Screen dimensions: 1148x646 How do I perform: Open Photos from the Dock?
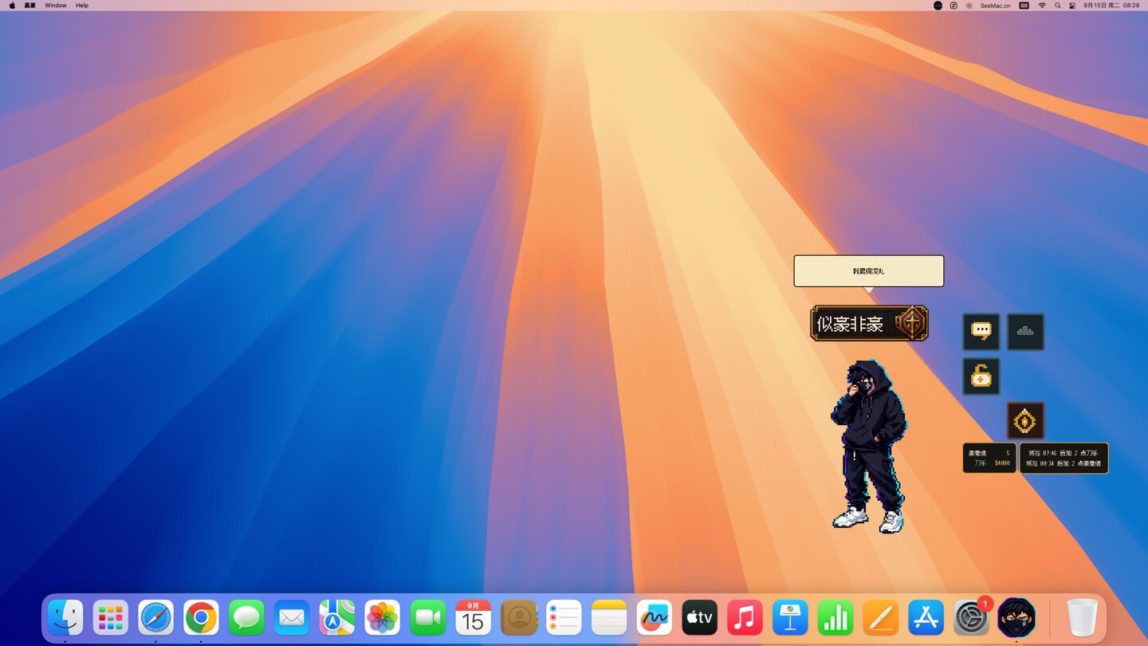click(x=383, y=618)
